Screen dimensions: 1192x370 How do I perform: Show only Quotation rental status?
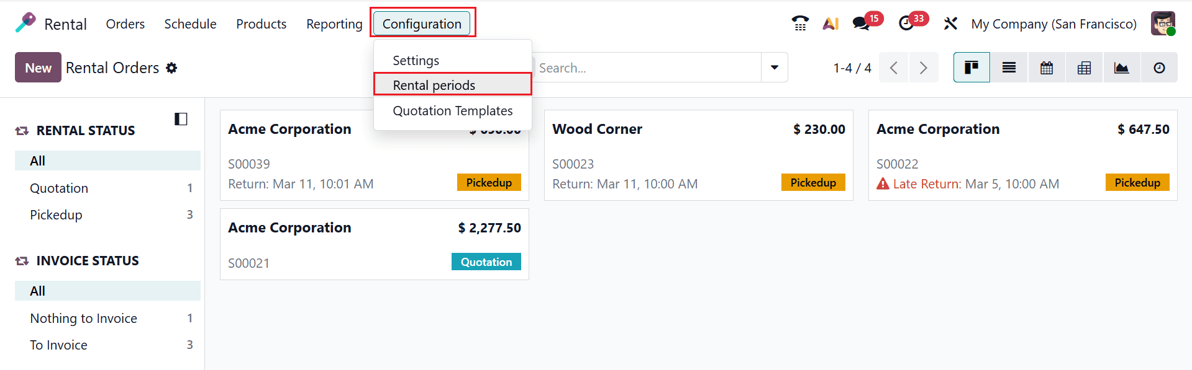(x=59, y=188)
